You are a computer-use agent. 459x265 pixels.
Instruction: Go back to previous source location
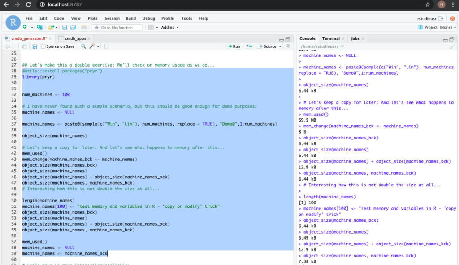coord(7,46)
